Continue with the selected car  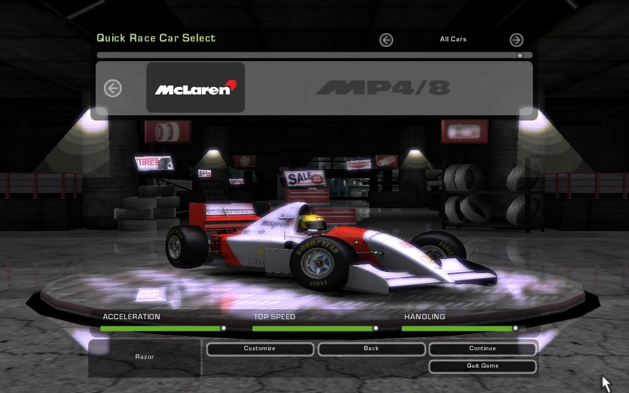click(483, 349)
